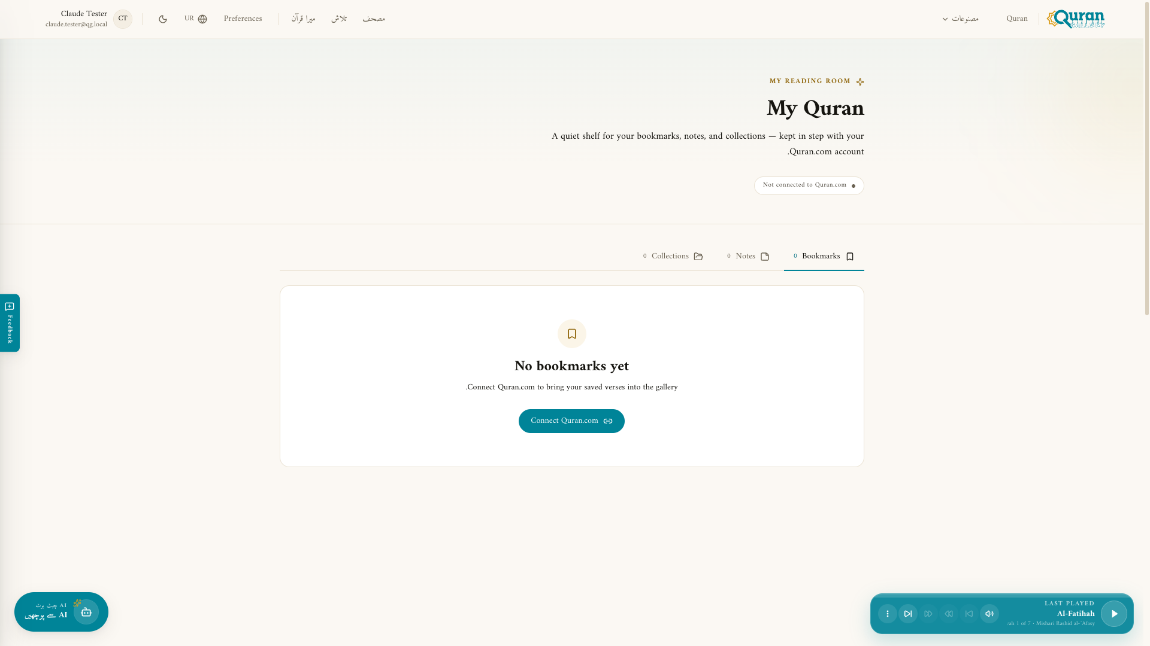This screenshot has height=646, width=1150.
Task: Open the audio player three-dot options menu
Action: (x=888, y=614)
